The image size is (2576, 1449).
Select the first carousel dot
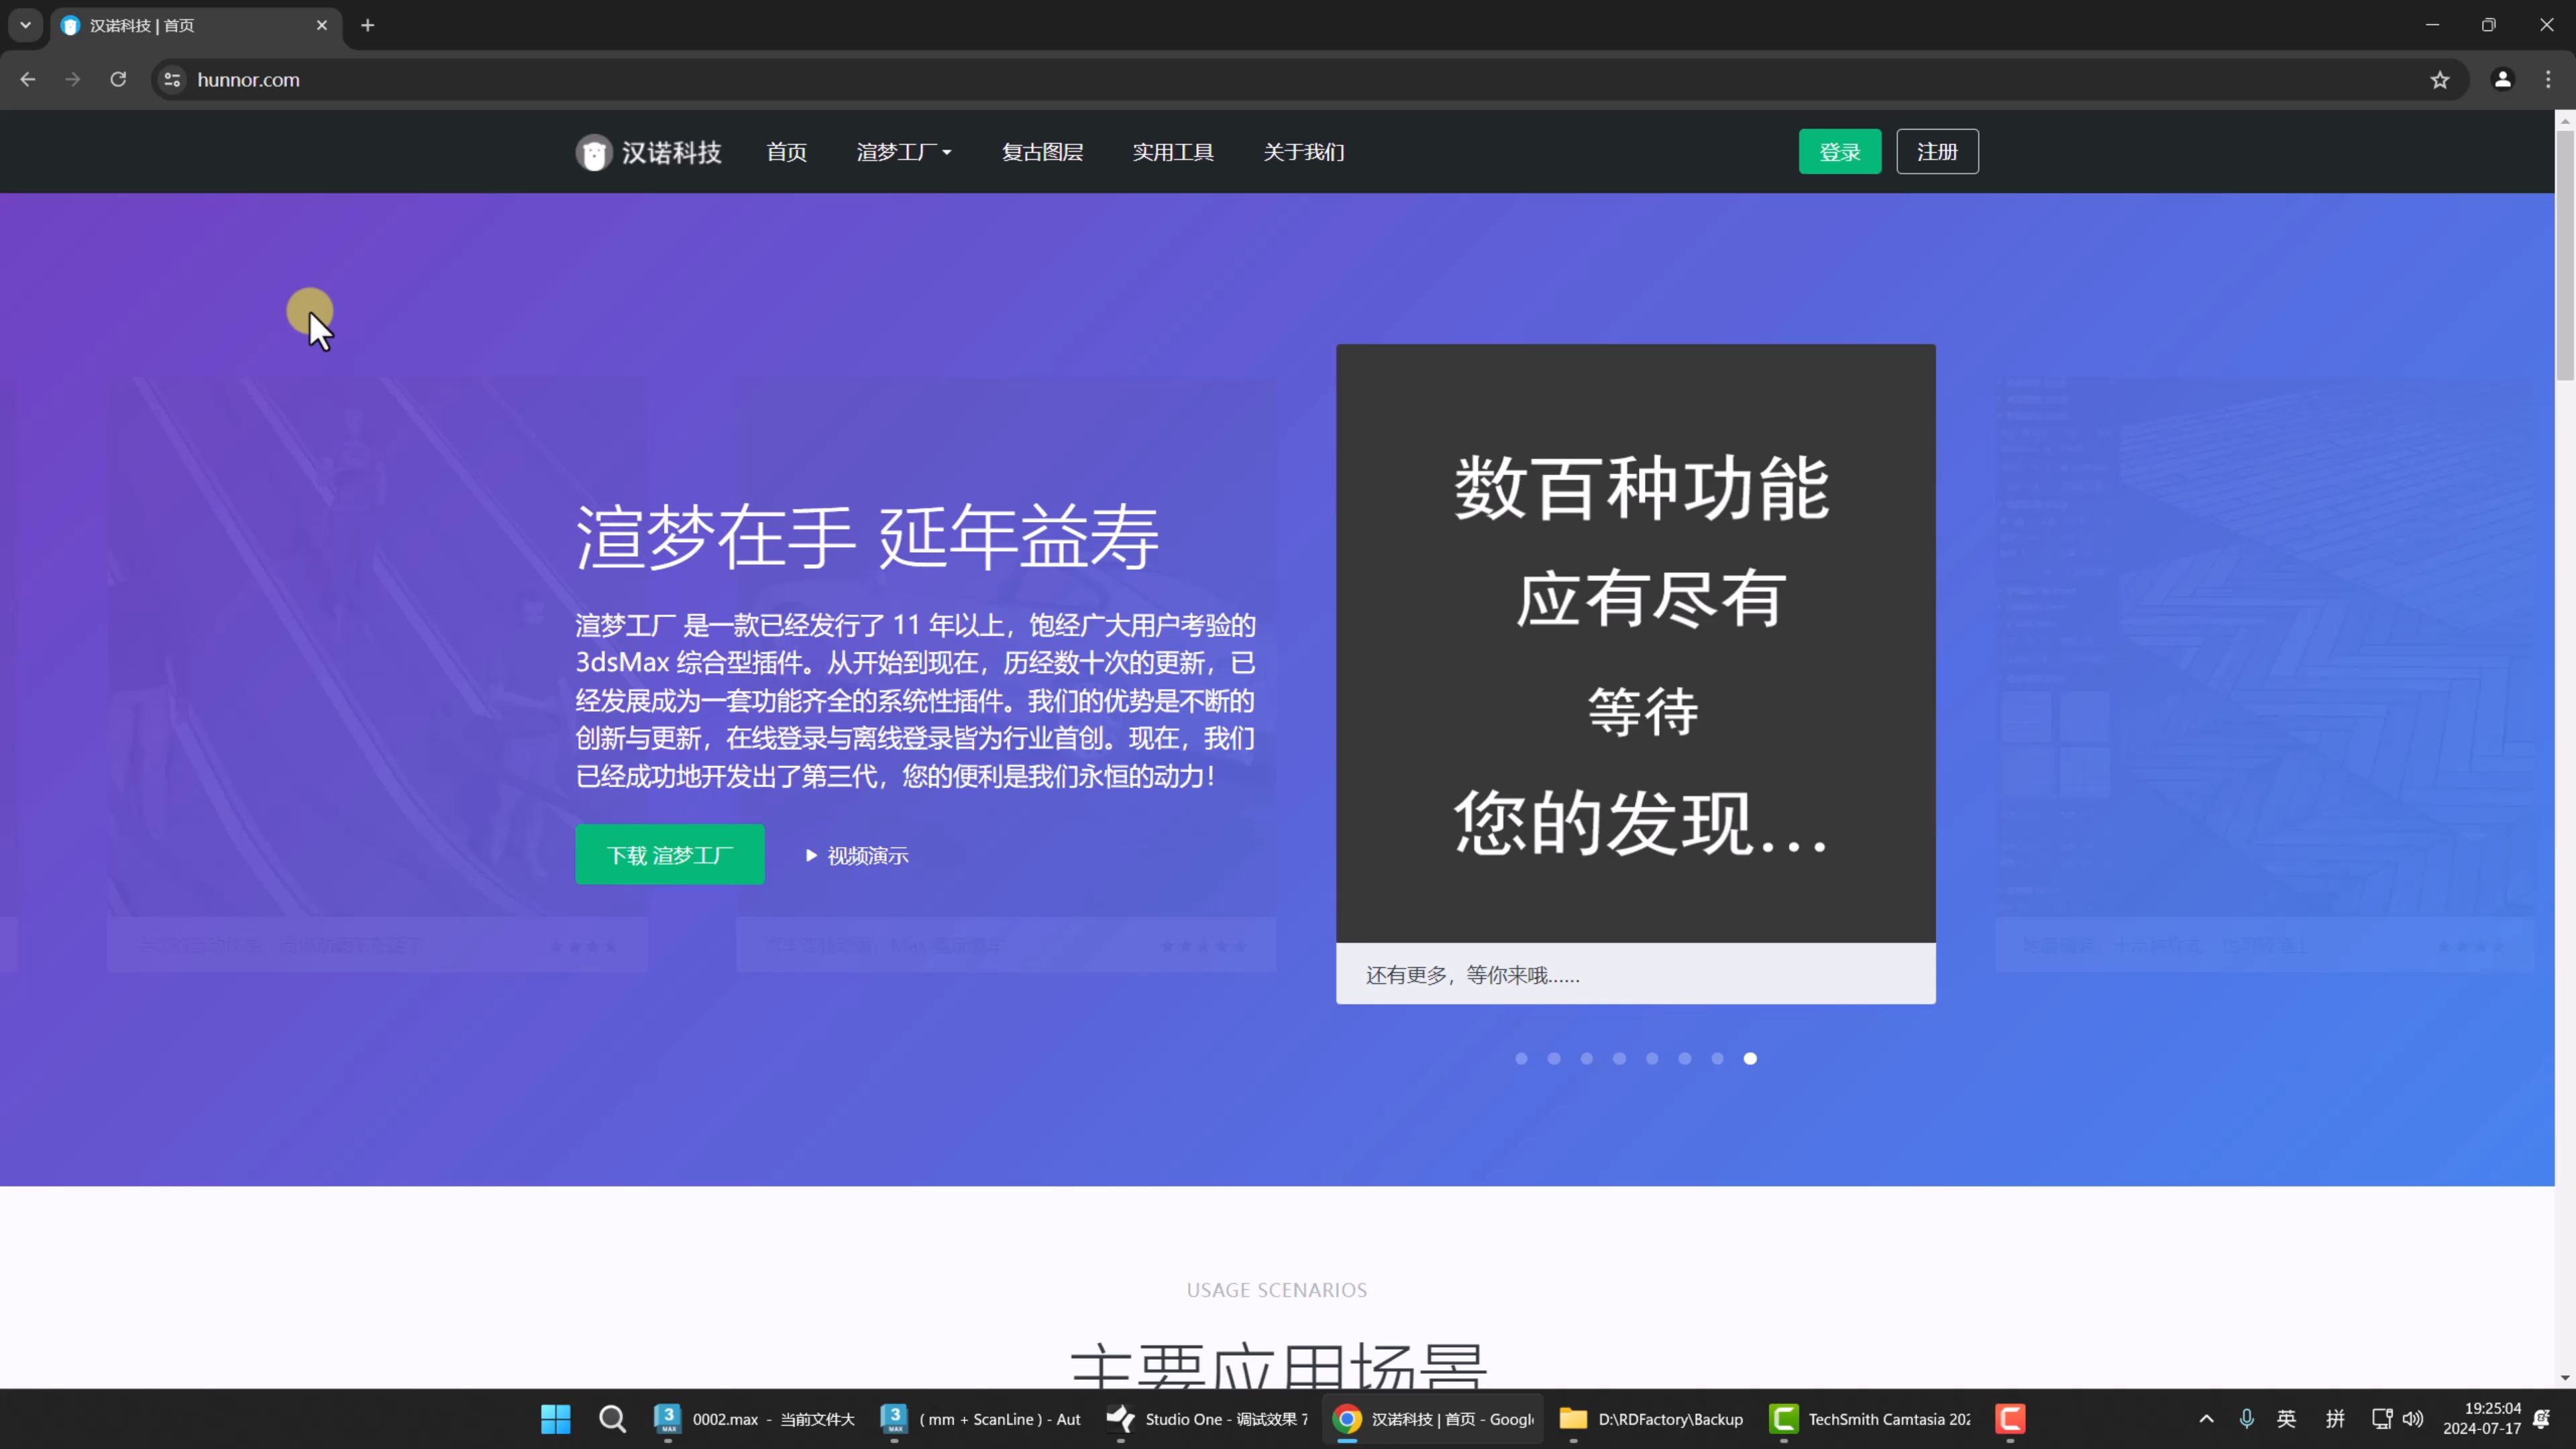[x=1521, y=1058]
